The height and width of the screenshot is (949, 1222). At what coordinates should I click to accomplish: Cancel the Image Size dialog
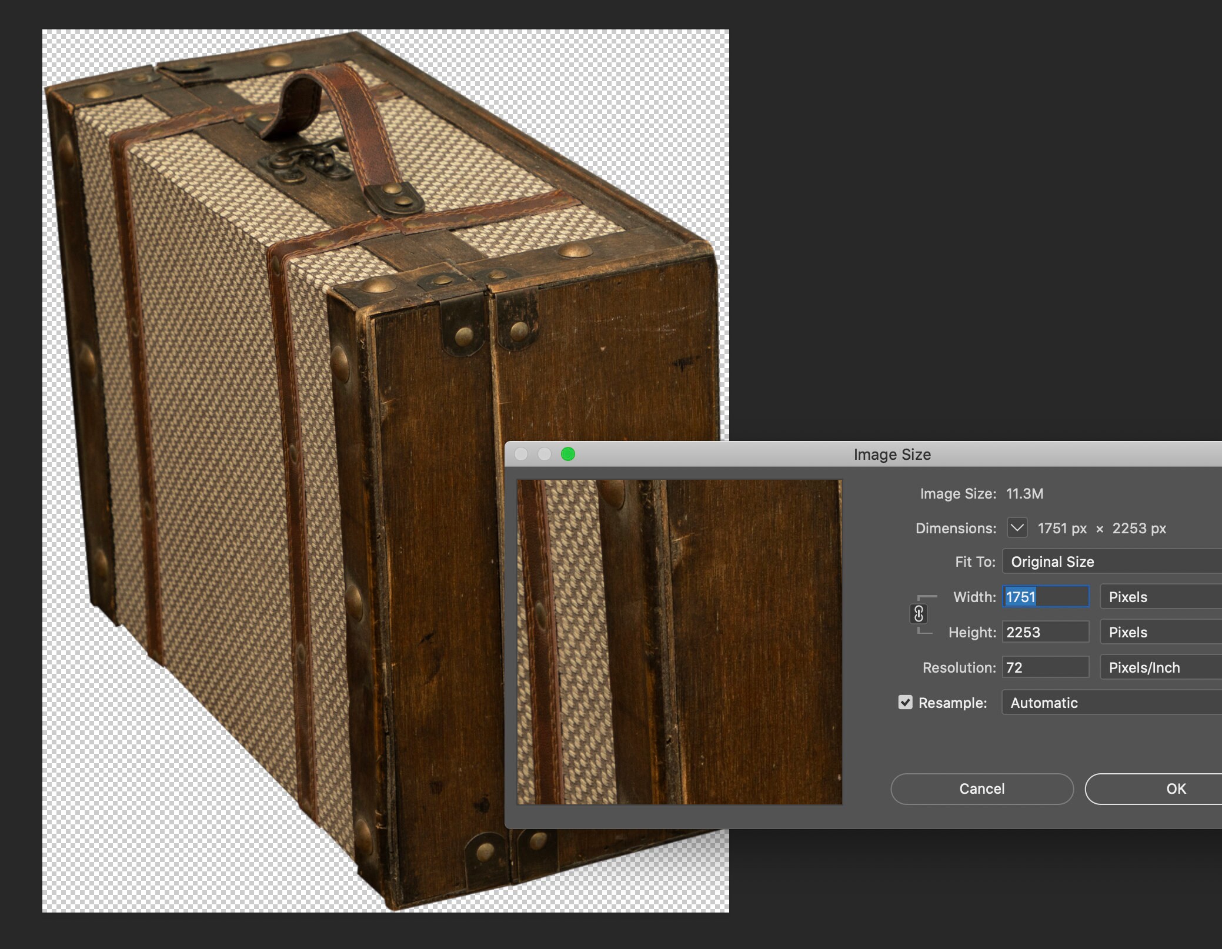pyautogui.click(x=981, y=788)
